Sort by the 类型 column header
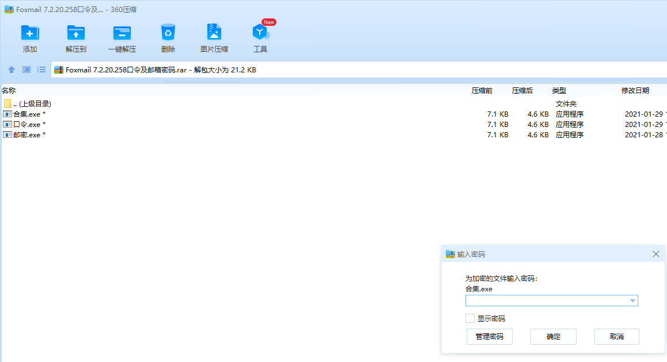The width and height of the screenshot is (667, 362). [x=559, y=90]
